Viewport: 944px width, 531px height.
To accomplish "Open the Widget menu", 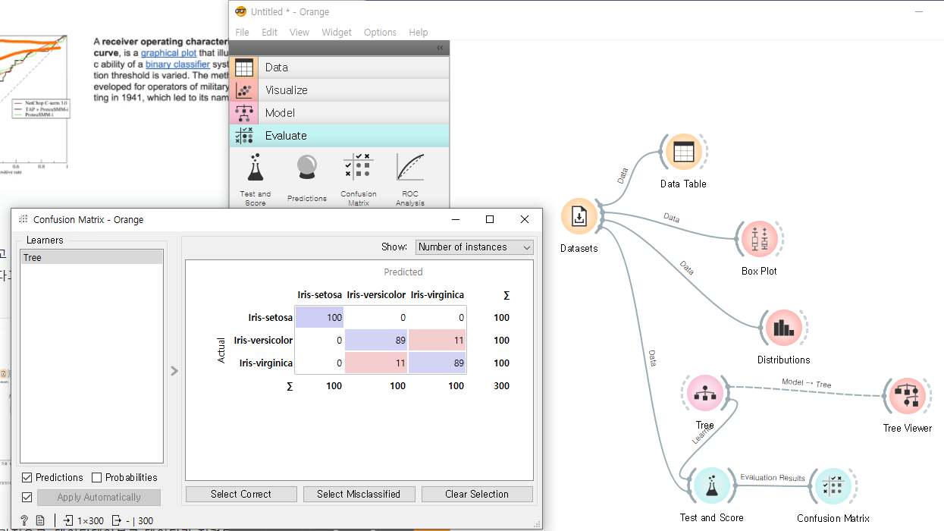I will pyautogui.click(x=337, y=32).
